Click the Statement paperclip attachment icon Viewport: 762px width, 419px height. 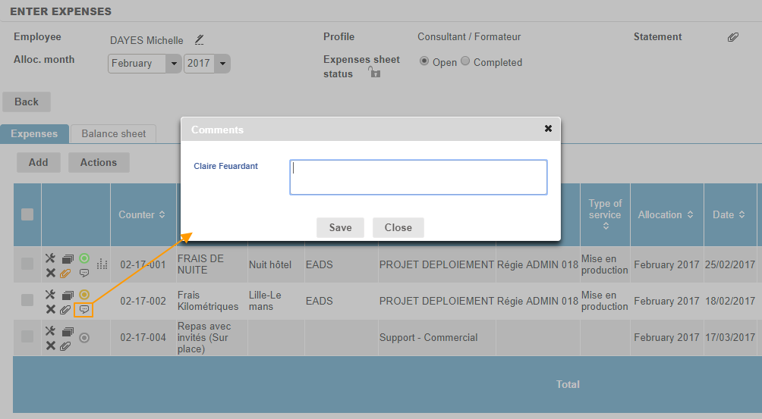(732, 37)
